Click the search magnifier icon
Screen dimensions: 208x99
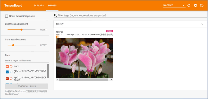click(x=55, y=16)
